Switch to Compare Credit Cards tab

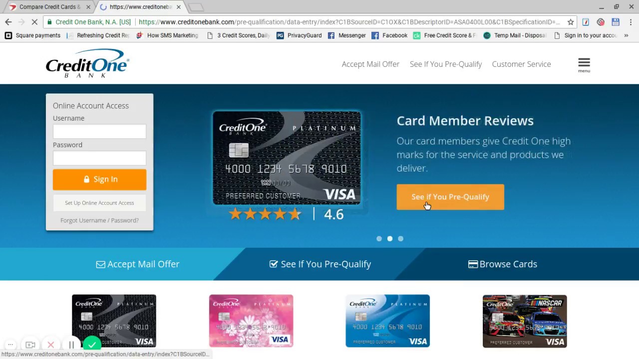point(49,7)
